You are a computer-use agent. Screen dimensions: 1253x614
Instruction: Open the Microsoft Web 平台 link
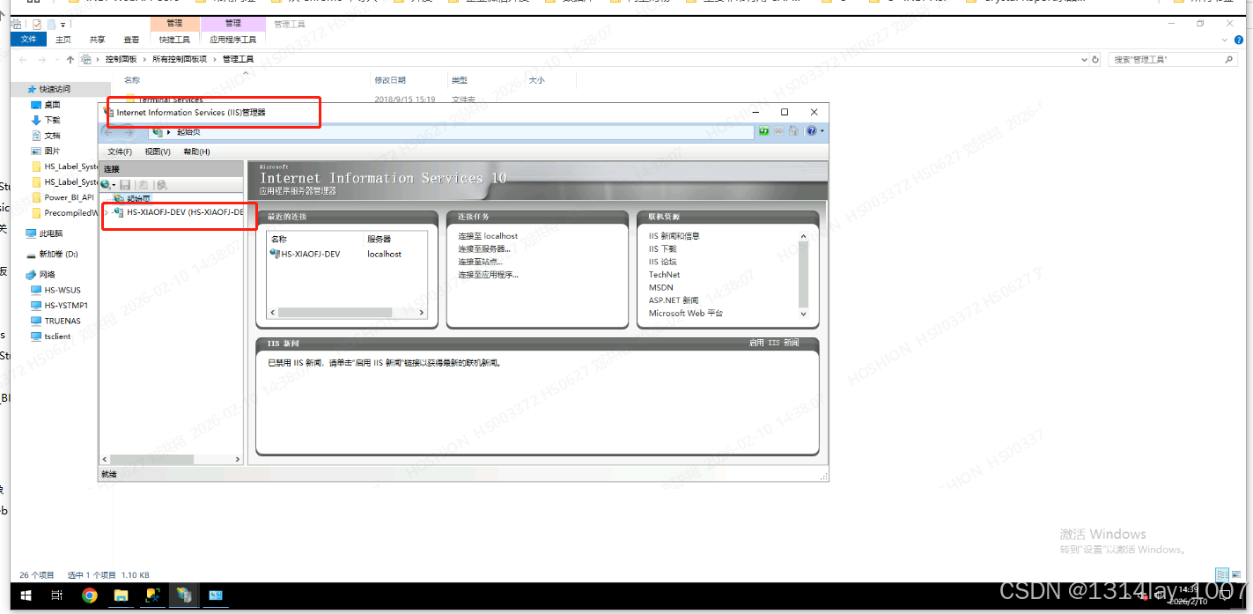tap(686, 313)
